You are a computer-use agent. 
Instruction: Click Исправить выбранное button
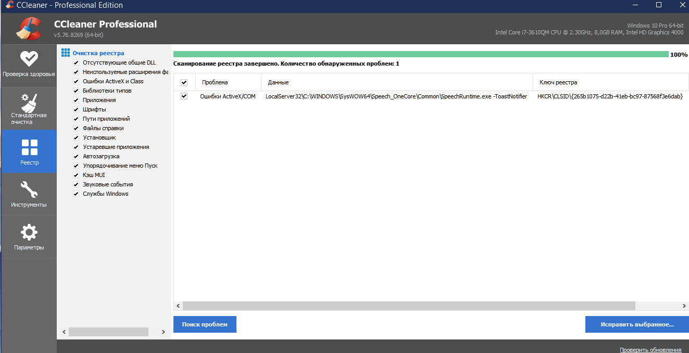637,324
